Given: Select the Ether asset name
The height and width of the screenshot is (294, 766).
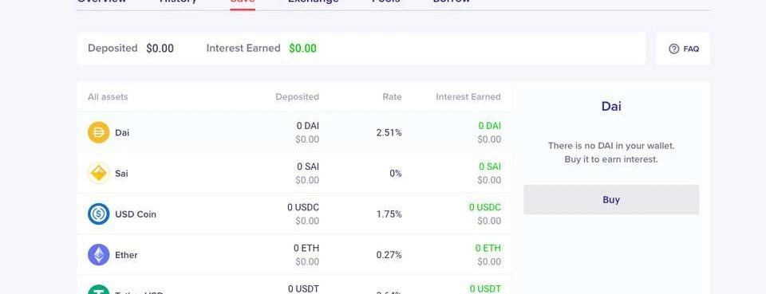Looking at the screenshot, I should pyautogui.click(x=126, y=255).
